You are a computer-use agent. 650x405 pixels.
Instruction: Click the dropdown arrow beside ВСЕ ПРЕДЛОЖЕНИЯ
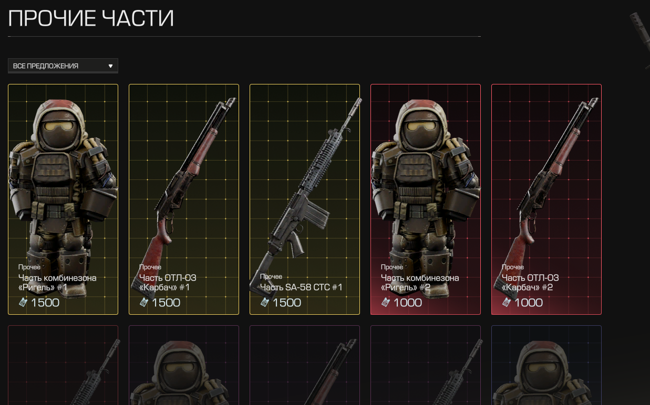click(x=110, y=66)
